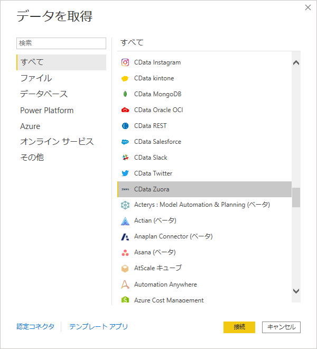Click the scrollbar up arrow
The height and width of the screenshot is (349, 317).
click(296, 63)
